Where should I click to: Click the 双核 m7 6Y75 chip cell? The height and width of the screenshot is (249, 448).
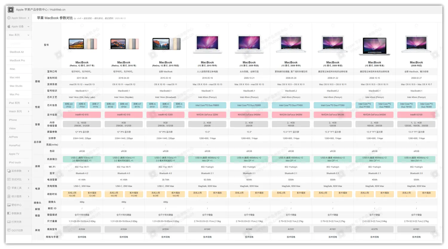(137, 105)
